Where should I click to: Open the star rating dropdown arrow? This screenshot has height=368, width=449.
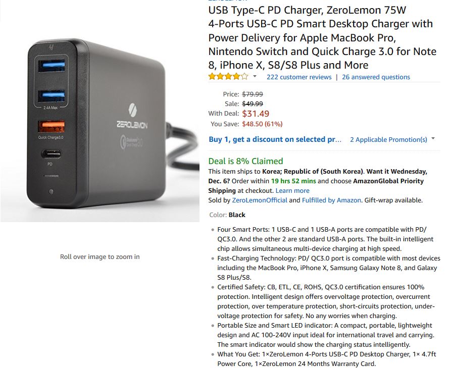pyautogui.click(x=255, y=76)
